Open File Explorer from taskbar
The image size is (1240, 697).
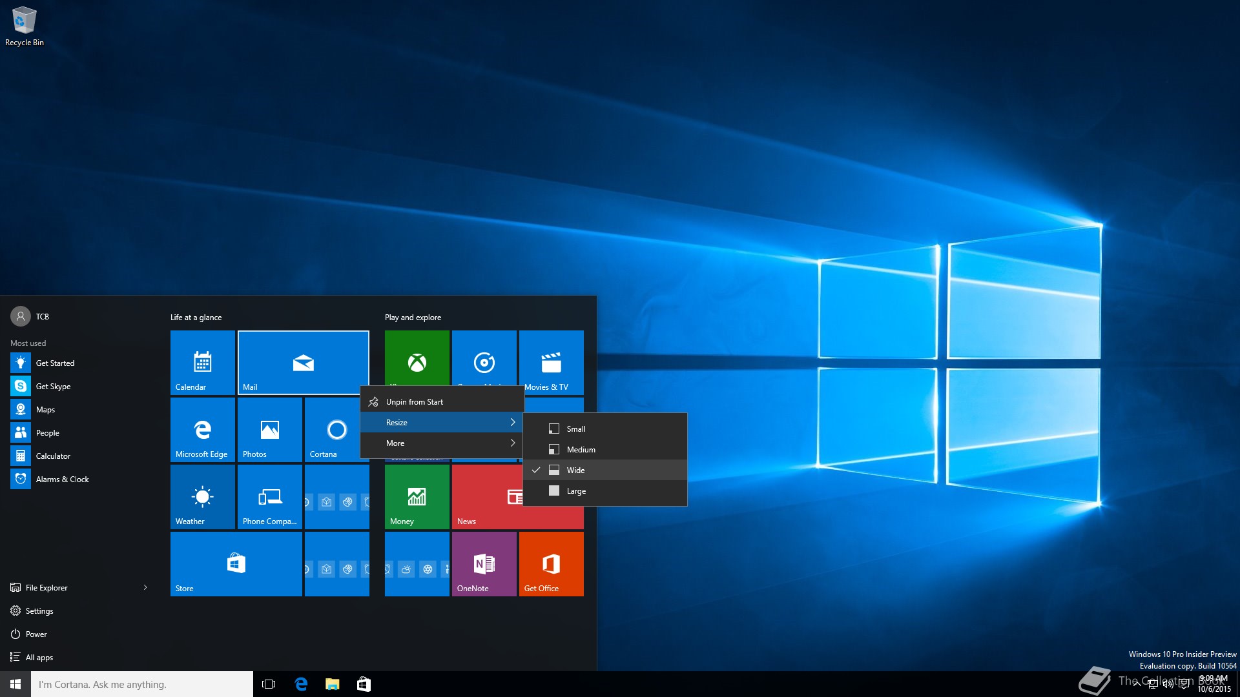(332, 684)
